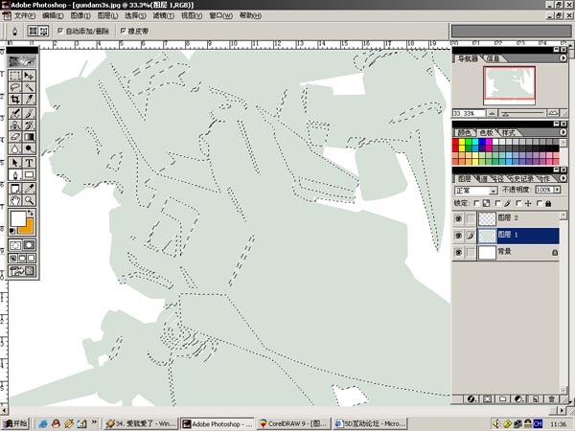Click the orange background color swatch

click(x=27, y=229)
